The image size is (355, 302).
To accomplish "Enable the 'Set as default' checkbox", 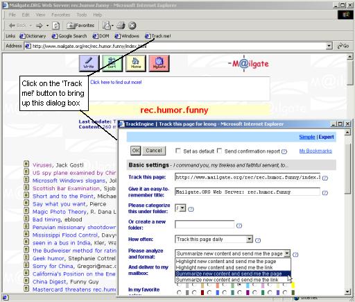I will 178,151.
